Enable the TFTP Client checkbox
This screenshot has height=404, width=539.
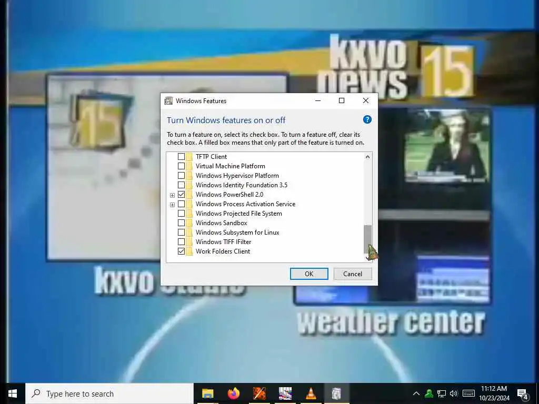click(181, 157)
